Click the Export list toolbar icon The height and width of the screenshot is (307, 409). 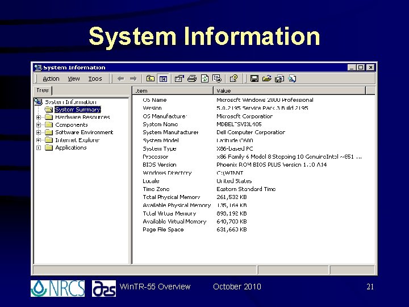point(217,78)
